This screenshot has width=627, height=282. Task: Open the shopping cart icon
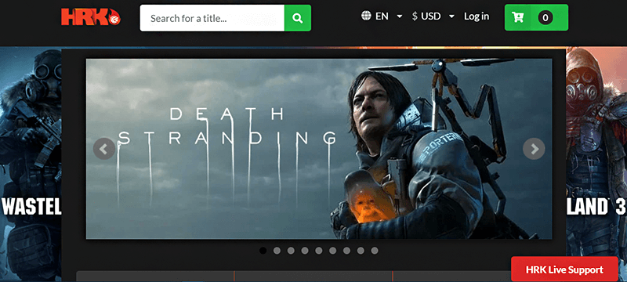pyautogui.click(x=518, y=17)
